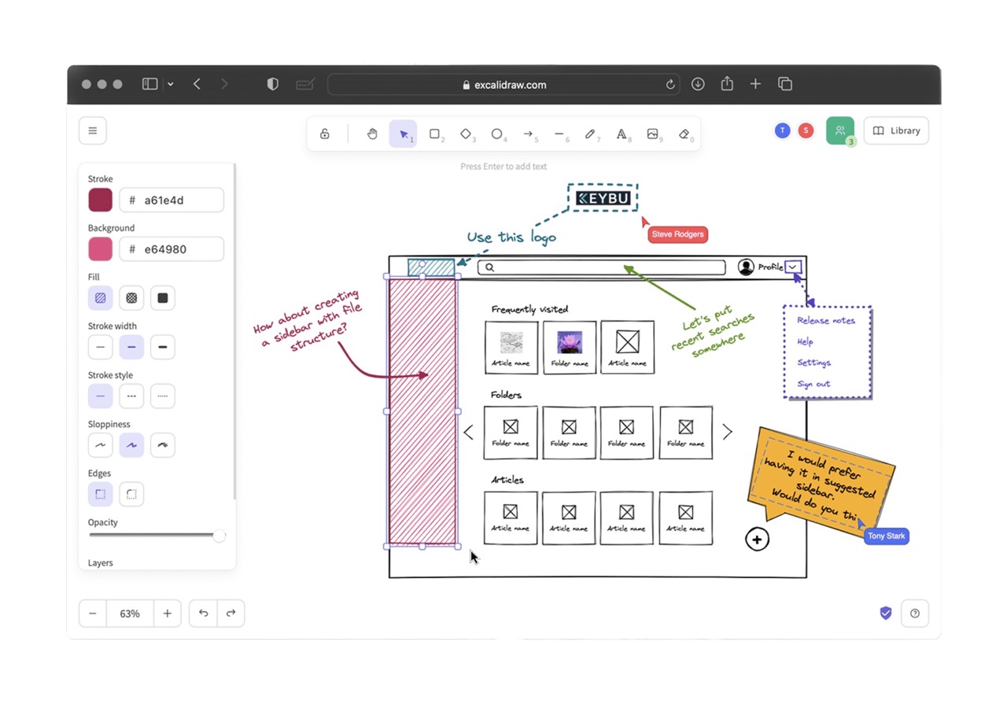Select sharp edges option
Image resolution: width=1007 pixels, height=704 pixels.
100,494
